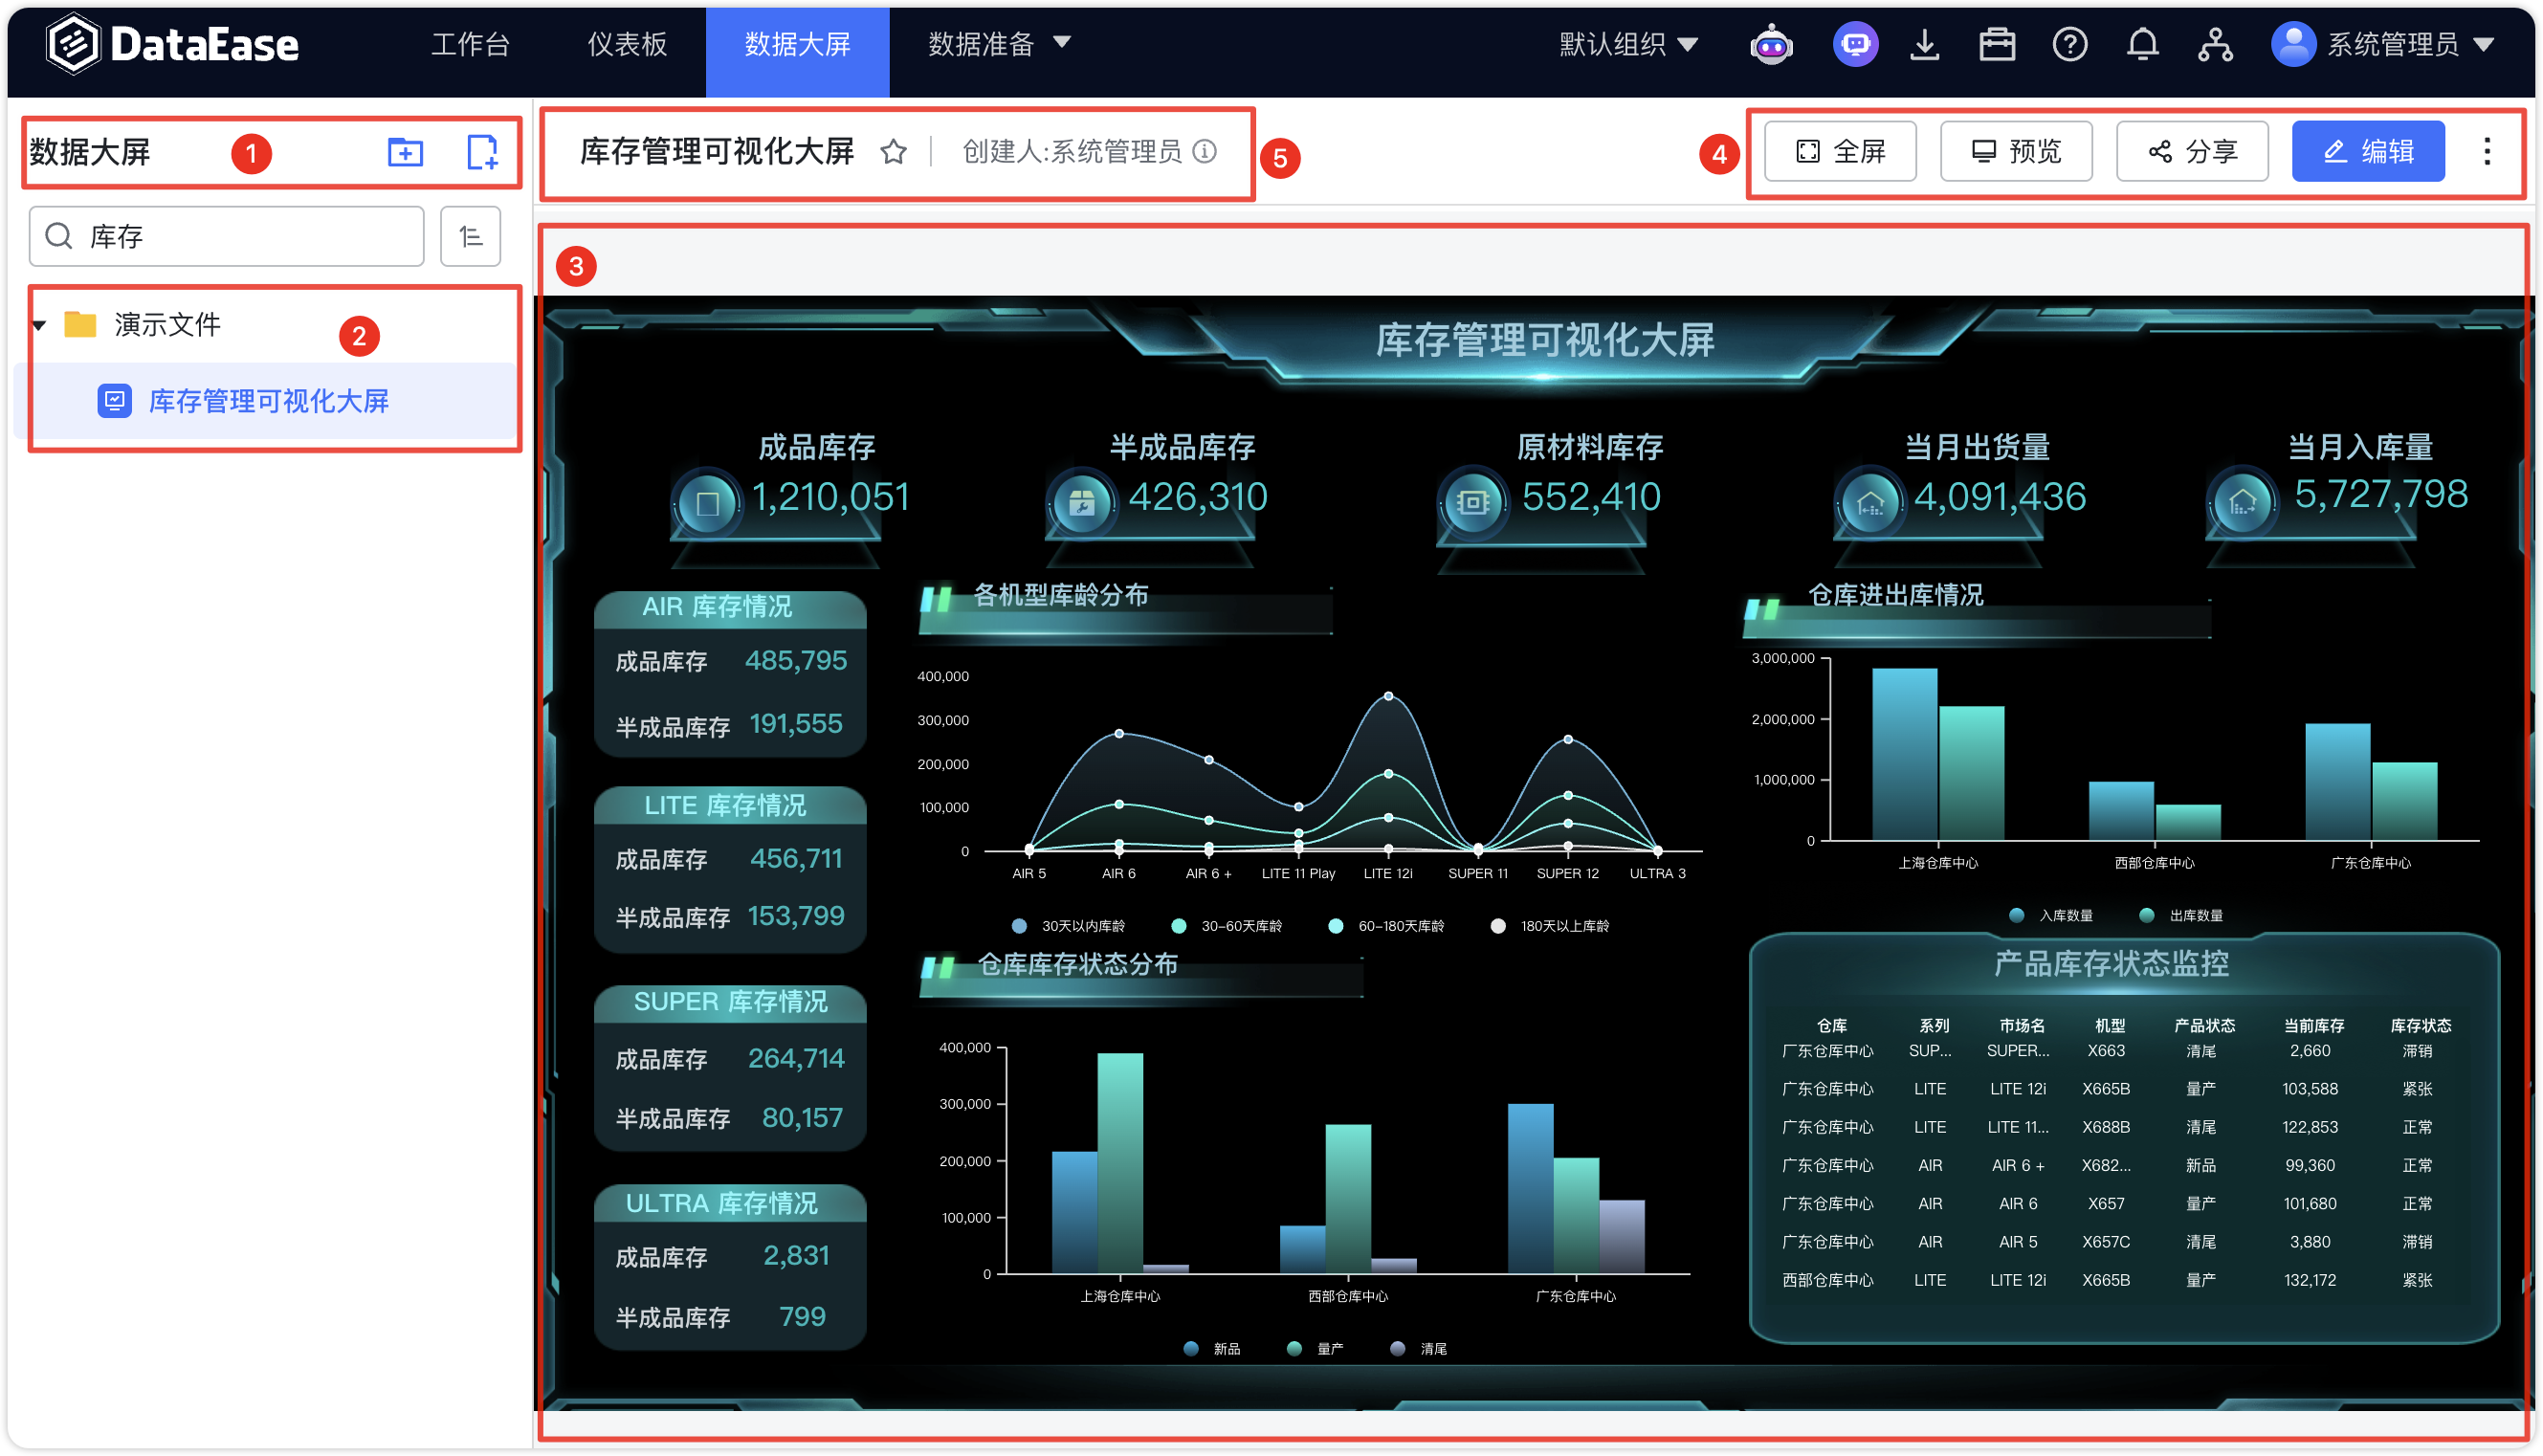
Task: Open the 默认组织 organization dropdown
Action: (x=1628, y=44)
